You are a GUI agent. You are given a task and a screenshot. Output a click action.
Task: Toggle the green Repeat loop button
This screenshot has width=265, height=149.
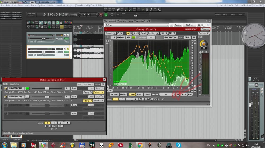106,15
